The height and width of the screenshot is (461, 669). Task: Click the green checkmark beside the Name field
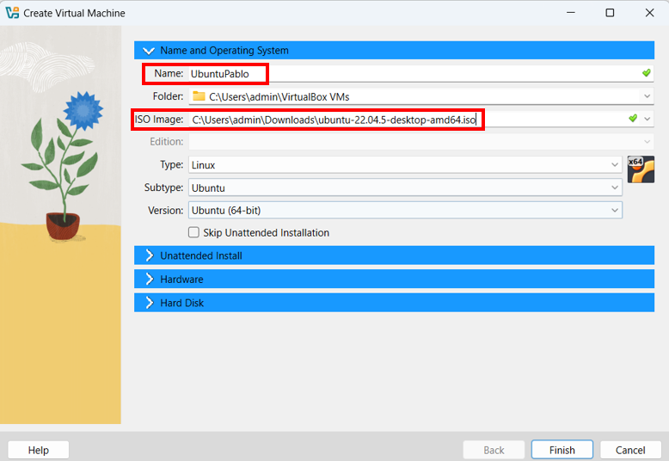[647, 73]
